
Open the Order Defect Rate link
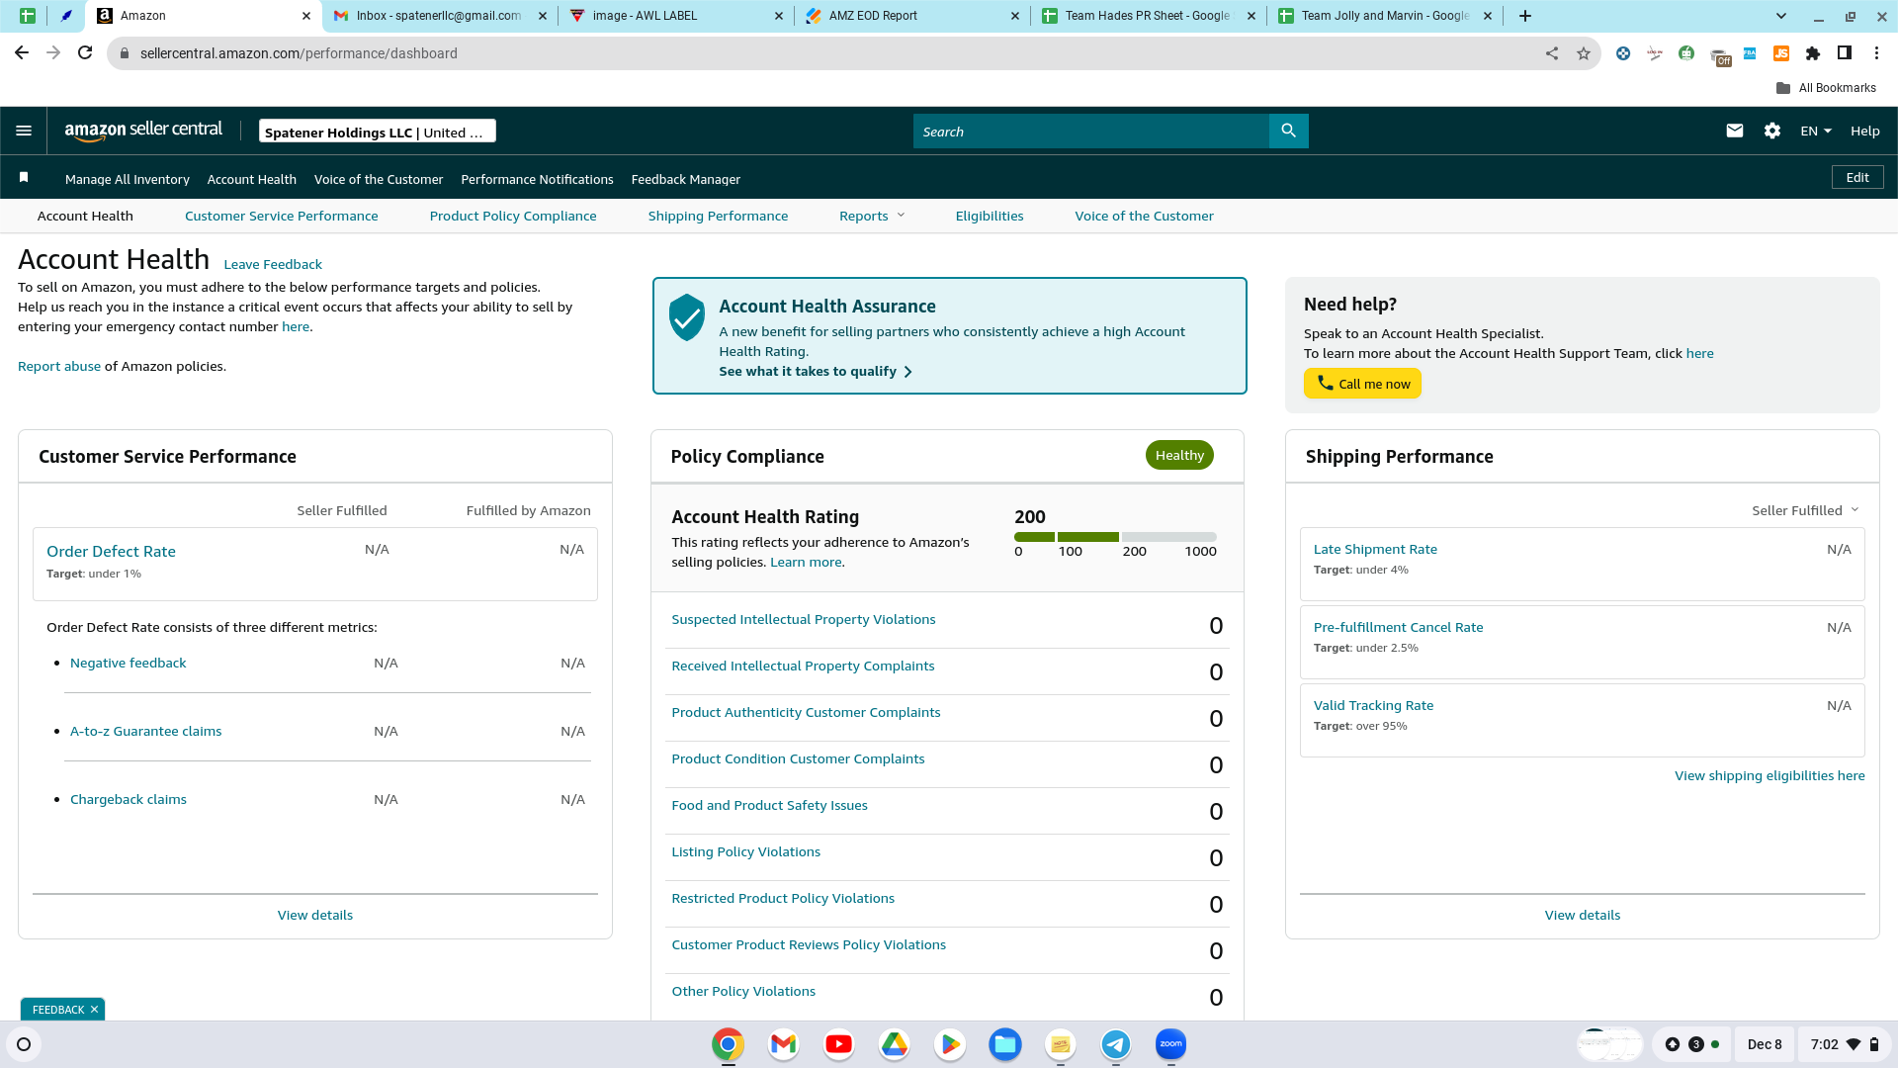[x=111, y=552]
